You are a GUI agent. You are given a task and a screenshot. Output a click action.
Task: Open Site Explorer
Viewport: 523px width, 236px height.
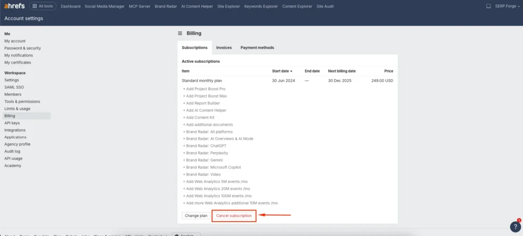coord(228,6)
